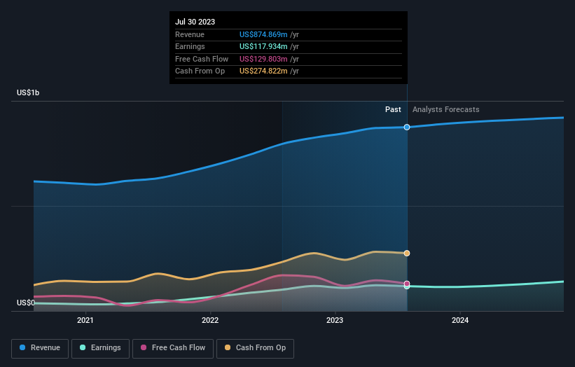Toggle the Free Cash Flow legend button
575x367 pixels.
pos(173,348)
